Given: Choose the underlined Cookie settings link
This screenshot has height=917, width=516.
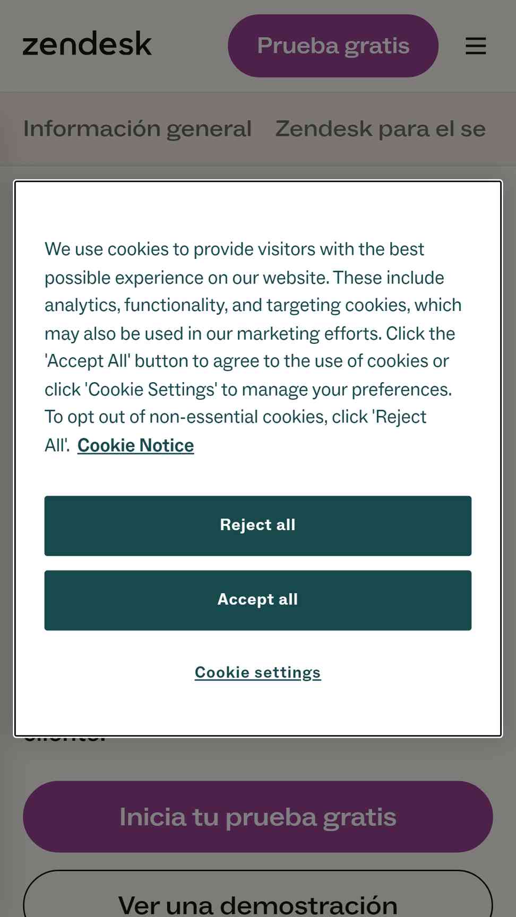Looking at the screenshot, I should (x=258, y=672).
